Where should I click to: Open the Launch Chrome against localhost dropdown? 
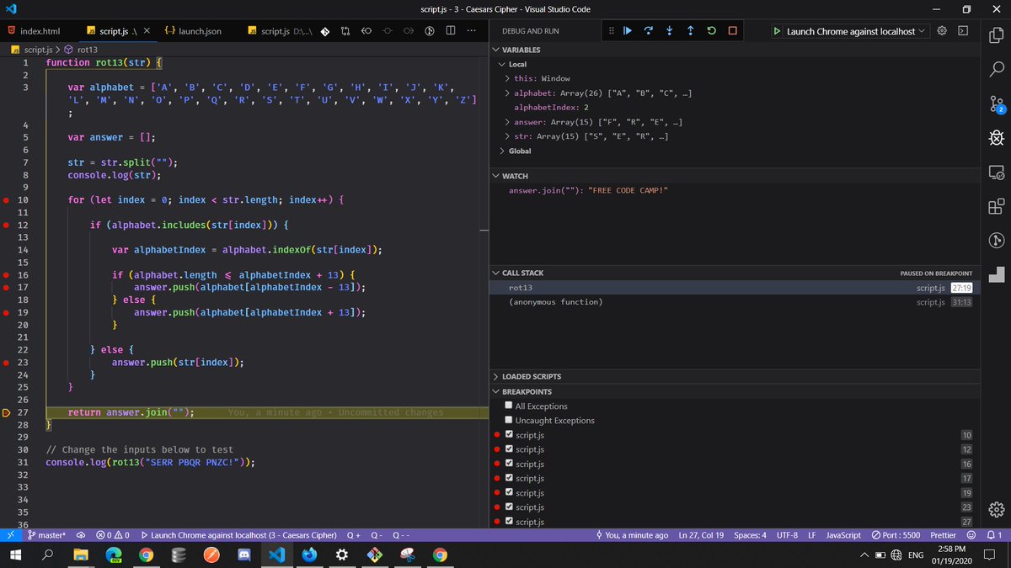850,31
